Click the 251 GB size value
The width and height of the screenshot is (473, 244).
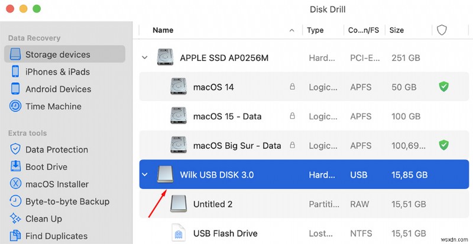(406, 58)
